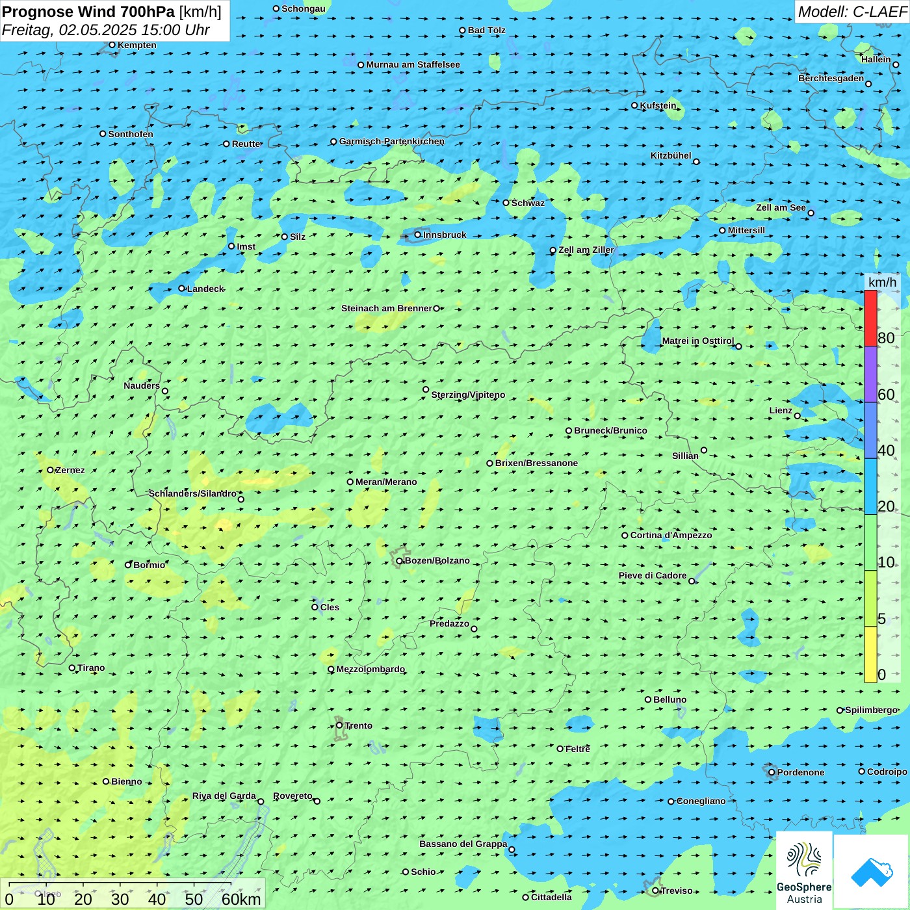Select the yellow 0–5 km/h legend color
This screenshot has height=910, width=910.
click(870, 655)
